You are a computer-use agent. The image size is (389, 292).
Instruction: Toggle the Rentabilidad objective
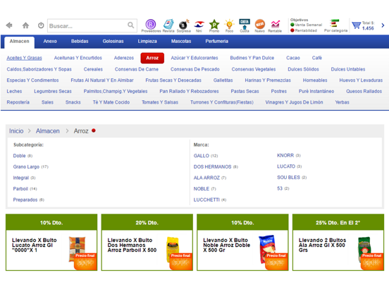click(x=304, y=30)
